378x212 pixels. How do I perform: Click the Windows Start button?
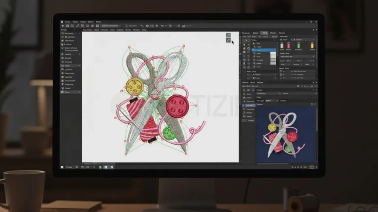coord(62,167)
